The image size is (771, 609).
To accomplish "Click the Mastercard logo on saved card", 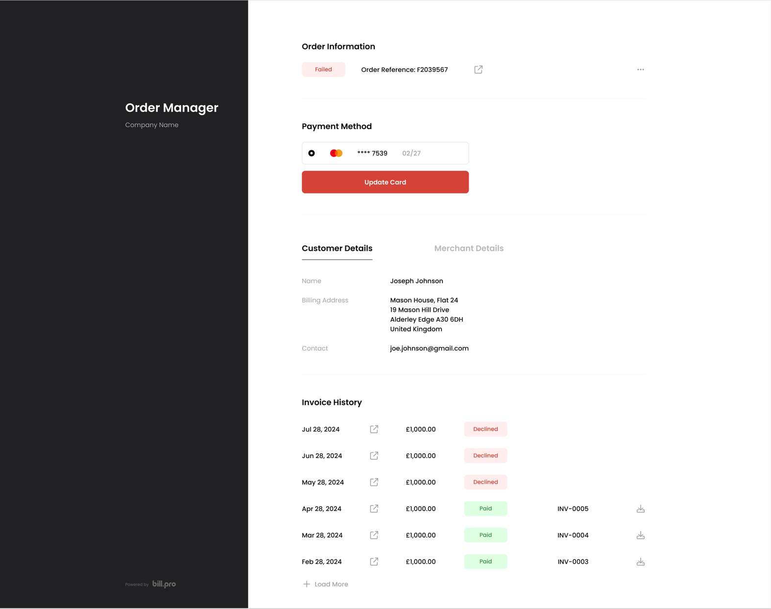I will tap(336, 153).
